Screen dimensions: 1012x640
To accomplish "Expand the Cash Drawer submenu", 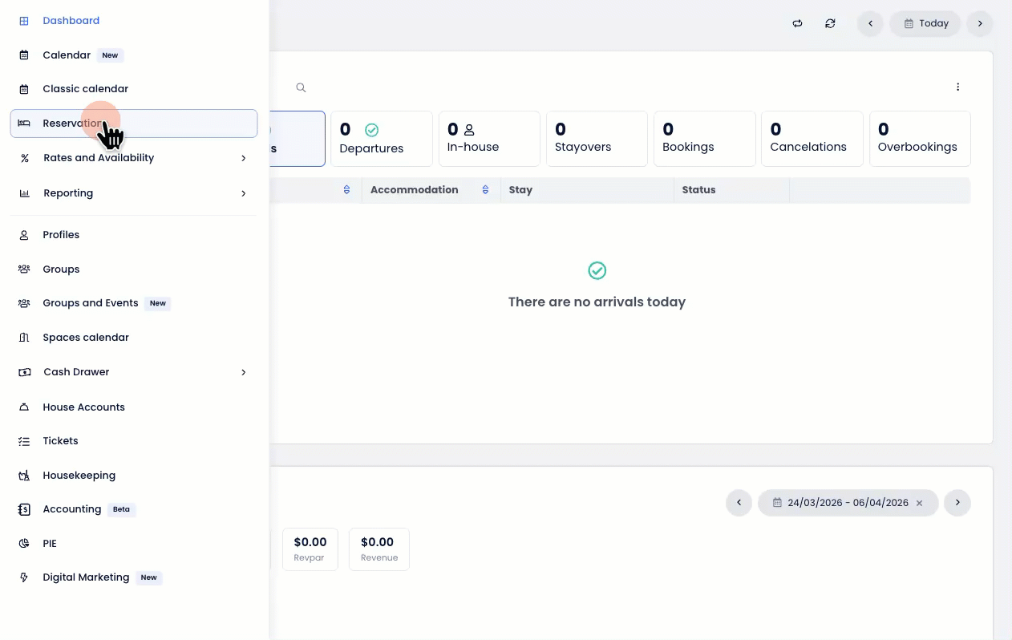I will click(x=243, y=372).
